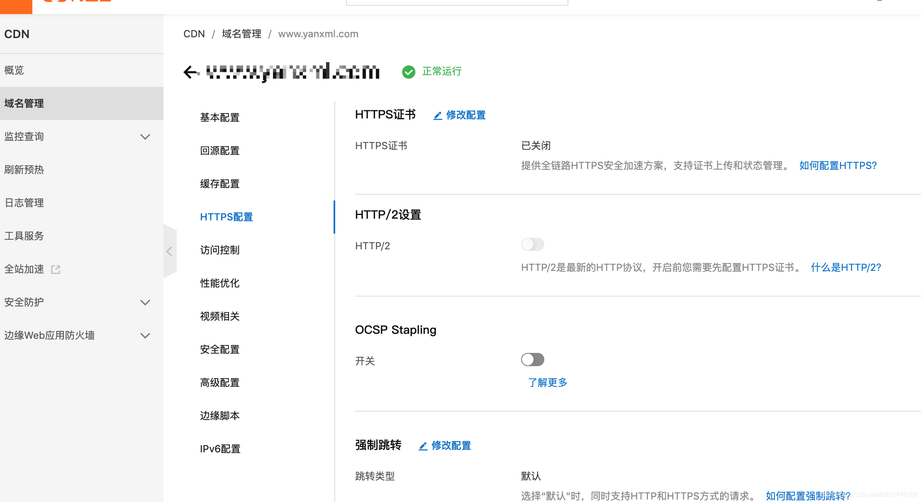This screenshot has height=502, width=921.
Task: Click 修改配置 for HTTPS证书
Action: point(466,115)
